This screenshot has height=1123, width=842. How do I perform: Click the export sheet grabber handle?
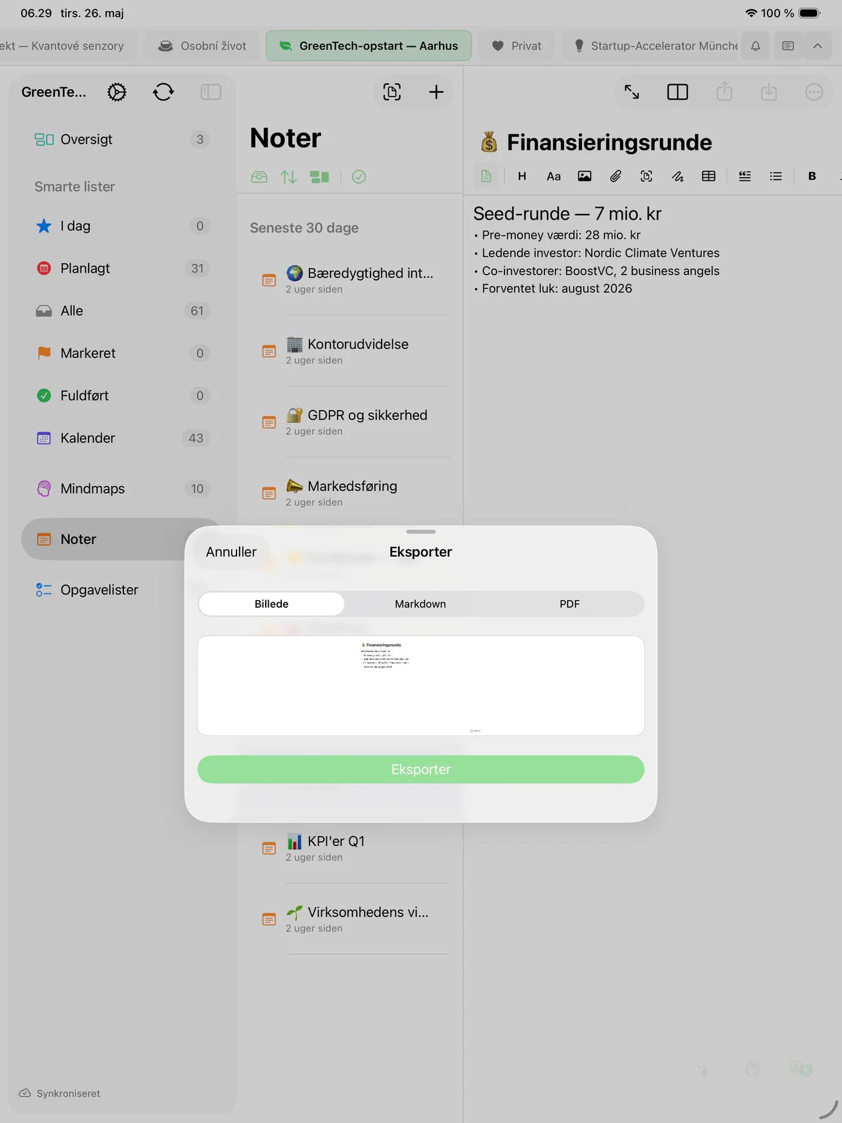[x=421, y=532]
